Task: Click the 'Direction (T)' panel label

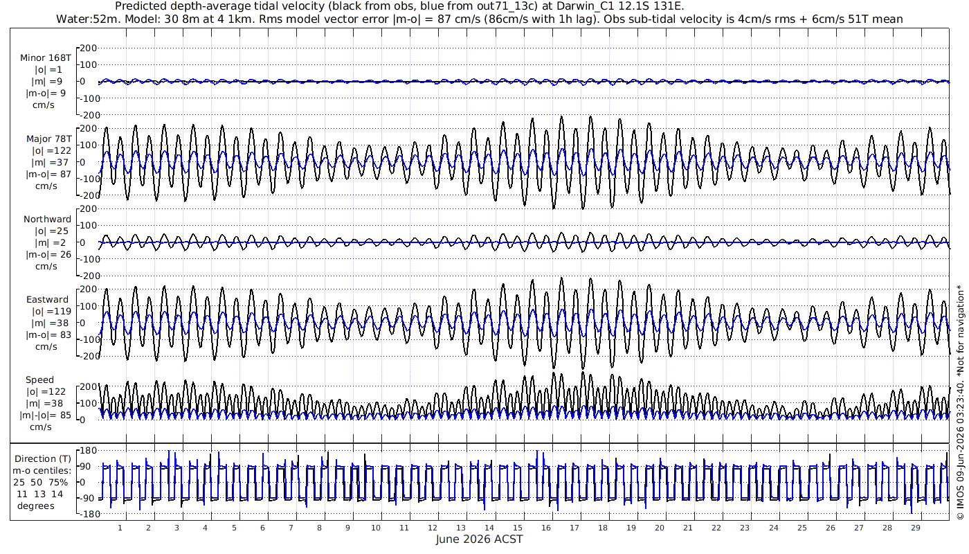Action: (x=43, y=458)
